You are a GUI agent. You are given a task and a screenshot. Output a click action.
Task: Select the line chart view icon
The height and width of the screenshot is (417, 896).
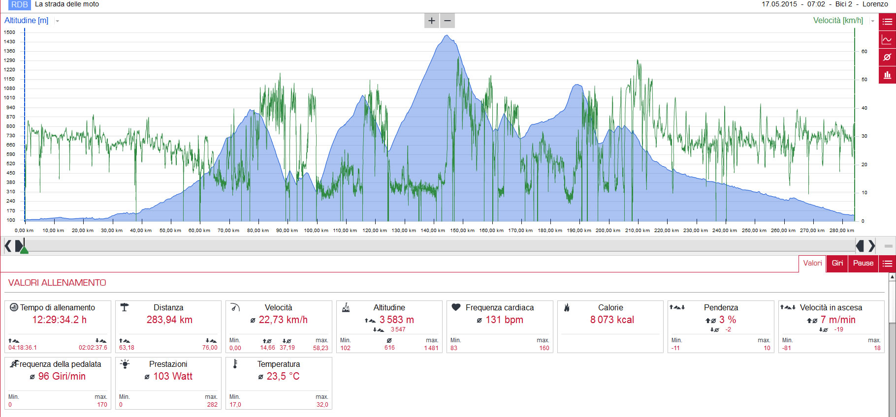[x=887, y=39]
